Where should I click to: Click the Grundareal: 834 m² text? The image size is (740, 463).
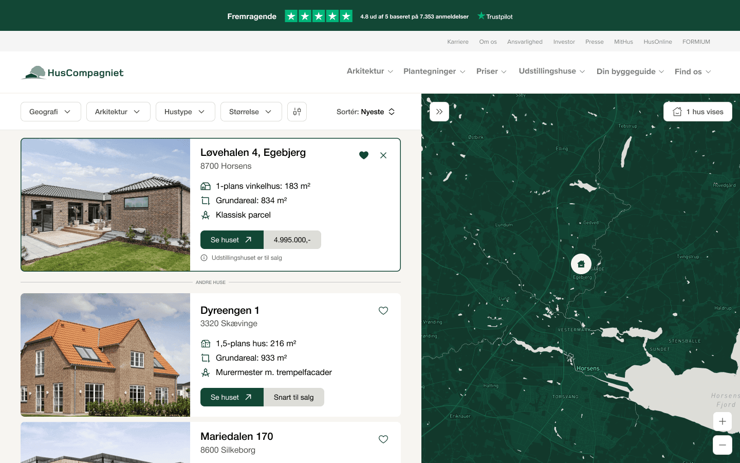[251, 201]
